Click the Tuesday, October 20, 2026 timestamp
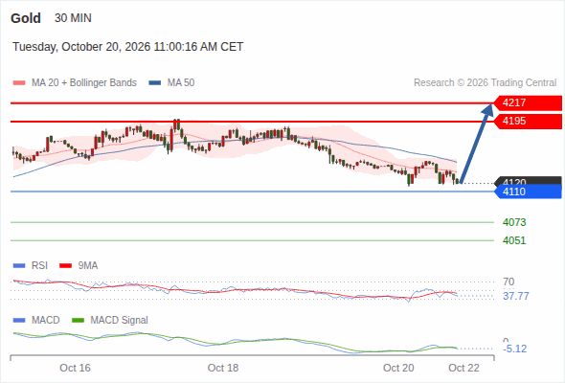Viewport: 565px width, 383px height. click(x=128, y=47)
